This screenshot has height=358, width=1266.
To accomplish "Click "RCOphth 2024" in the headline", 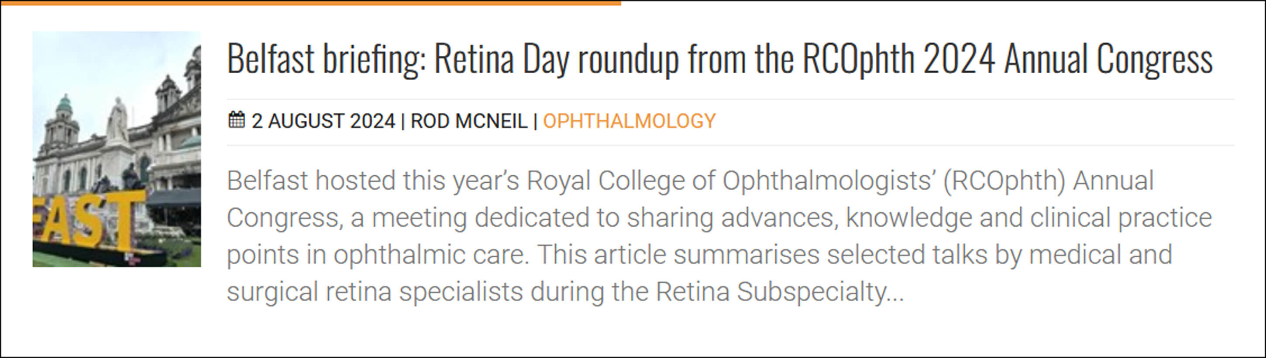I will [x=899, y=58].
